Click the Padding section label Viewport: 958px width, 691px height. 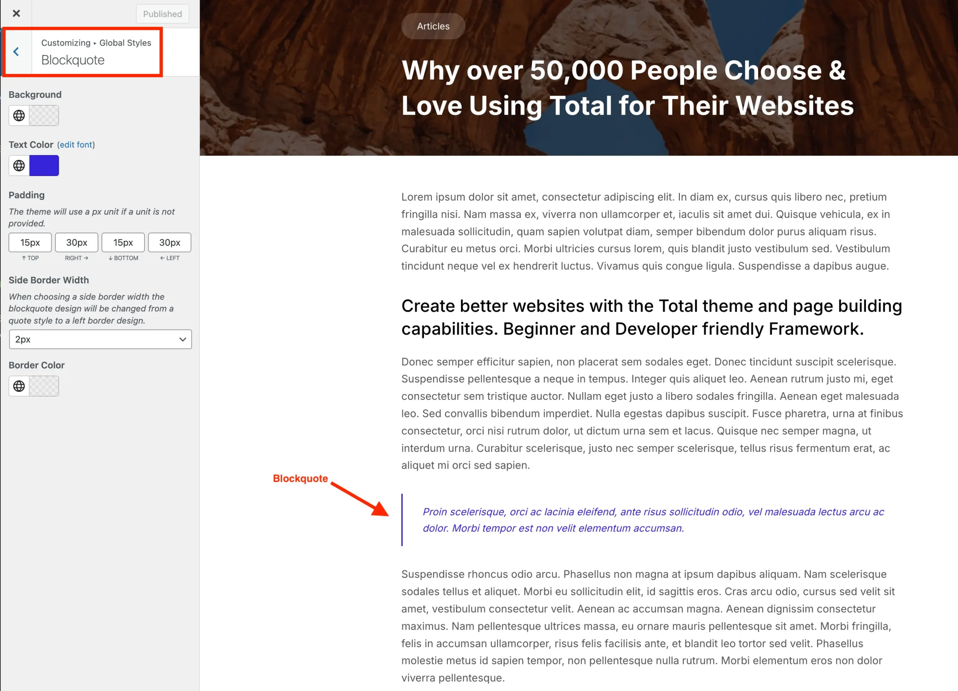27,195
